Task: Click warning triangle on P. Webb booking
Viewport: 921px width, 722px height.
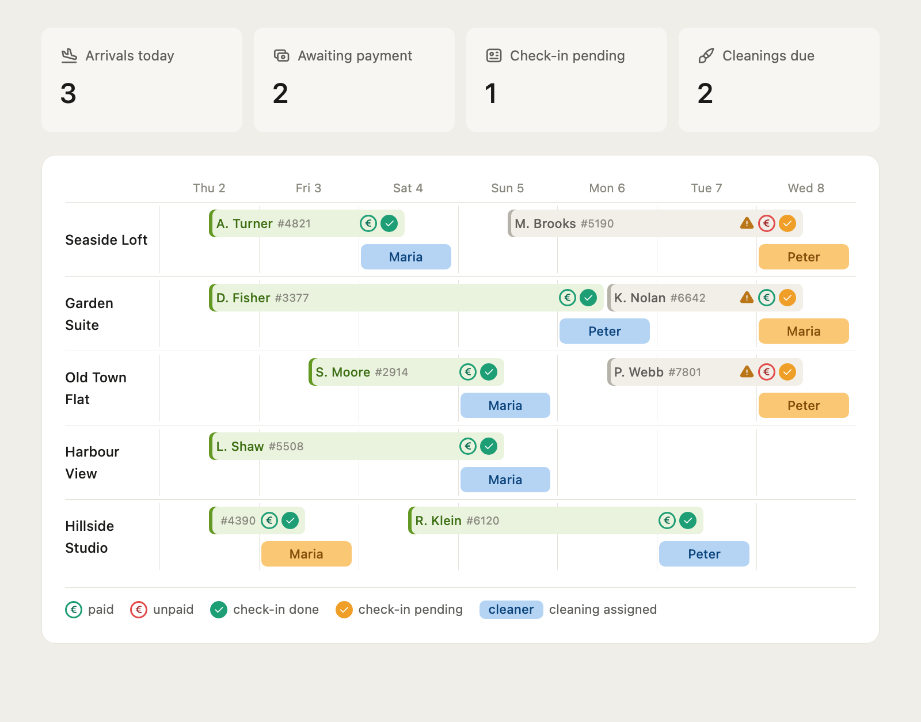Action: (x=747, y=371)
